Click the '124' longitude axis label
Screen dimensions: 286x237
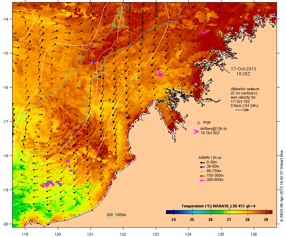188,234
